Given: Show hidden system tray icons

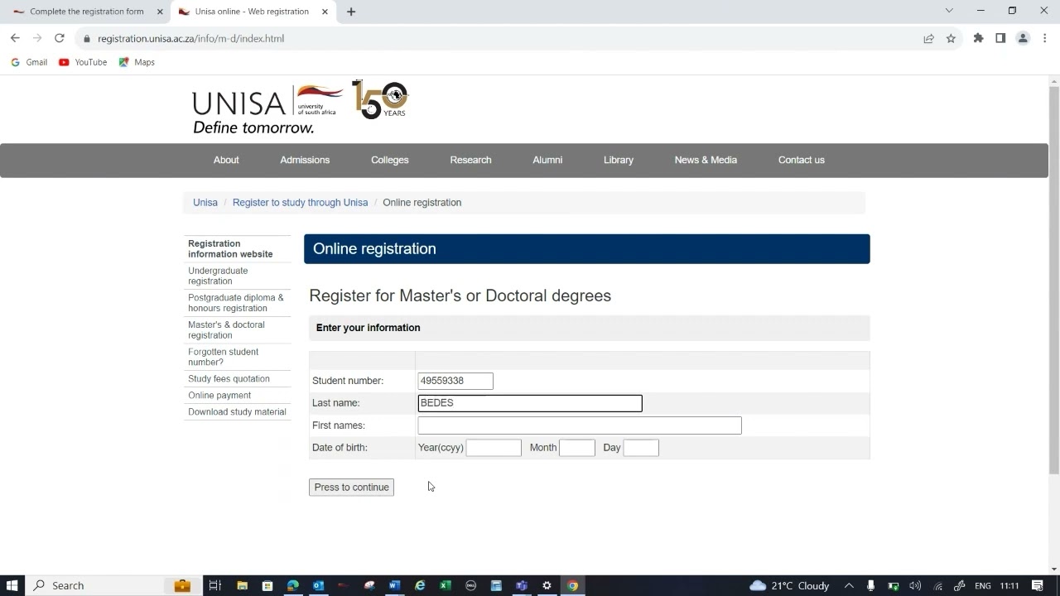Looking at the screenshot, I should (849, 585).
